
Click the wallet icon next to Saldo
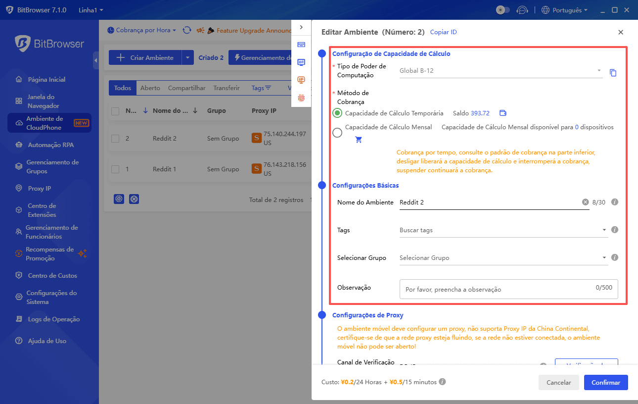point(502,113)
